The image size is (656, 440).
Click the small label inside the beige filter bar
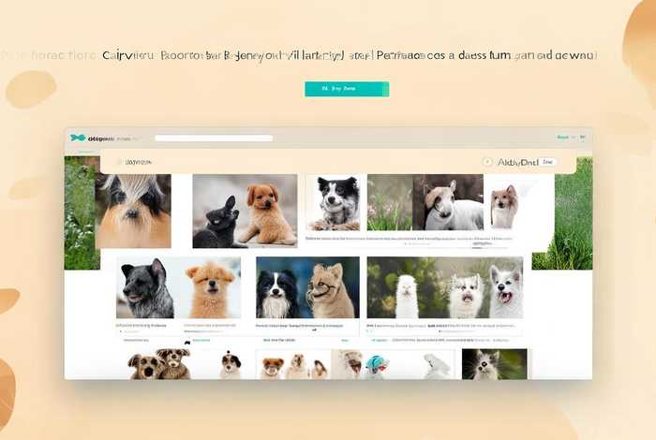coord(139,162)
